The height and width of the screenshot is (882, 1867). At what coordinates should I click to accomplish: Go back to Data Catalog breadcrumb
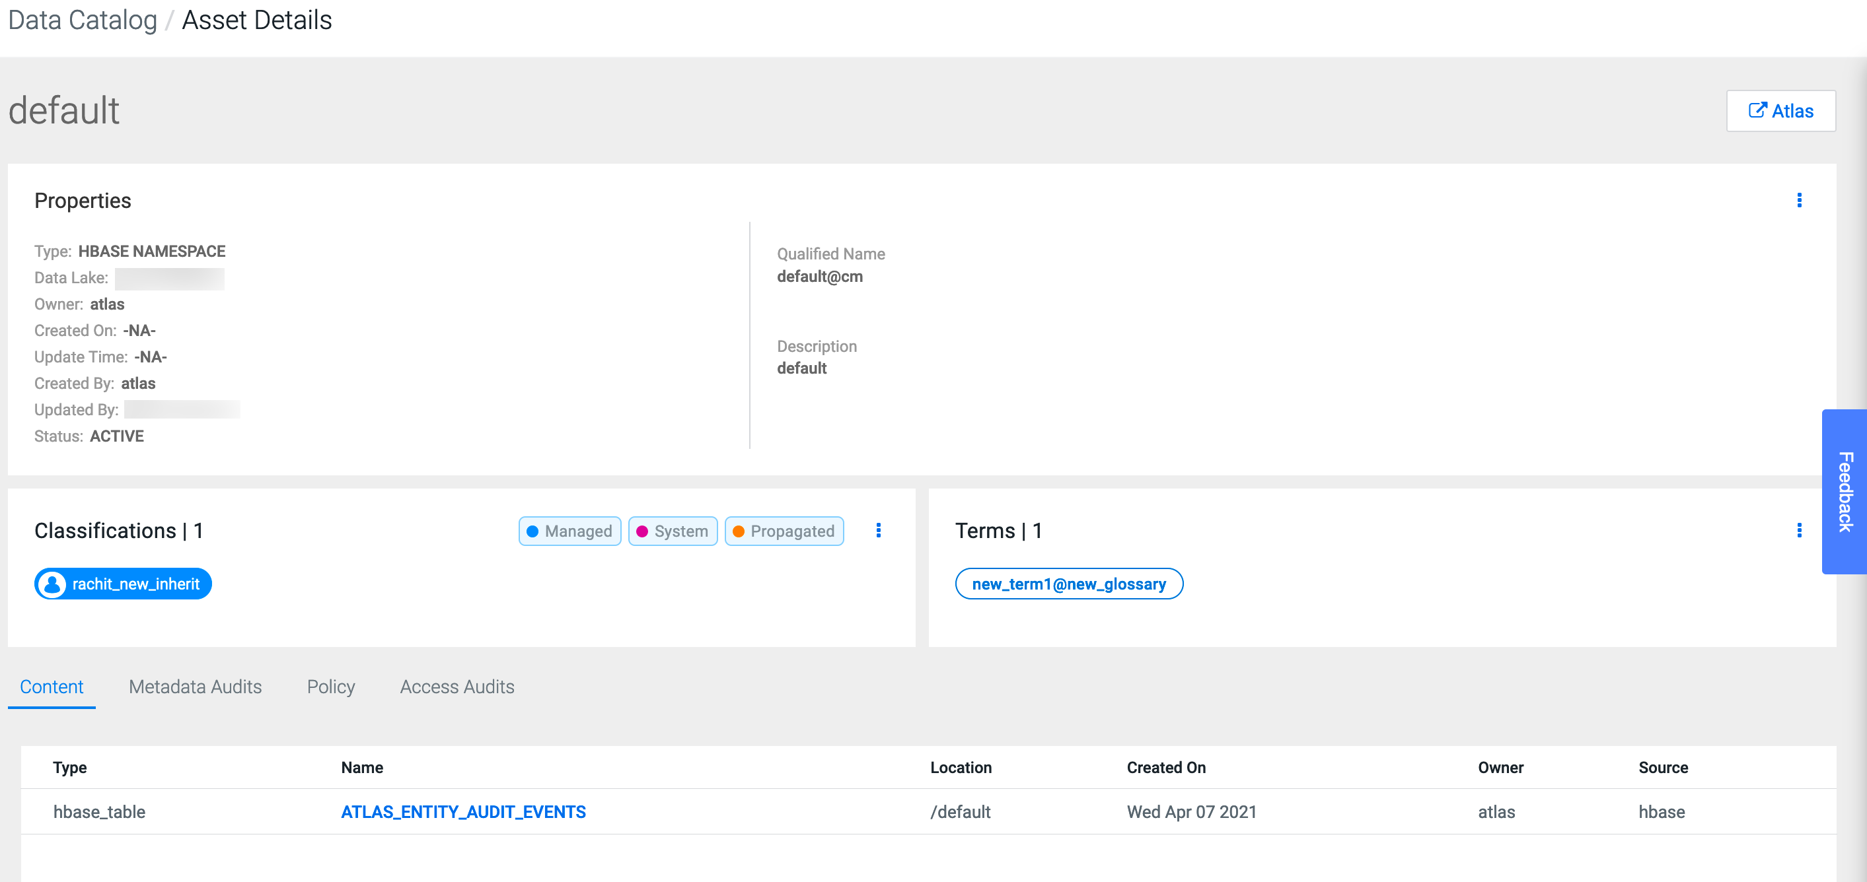[82, 20]
